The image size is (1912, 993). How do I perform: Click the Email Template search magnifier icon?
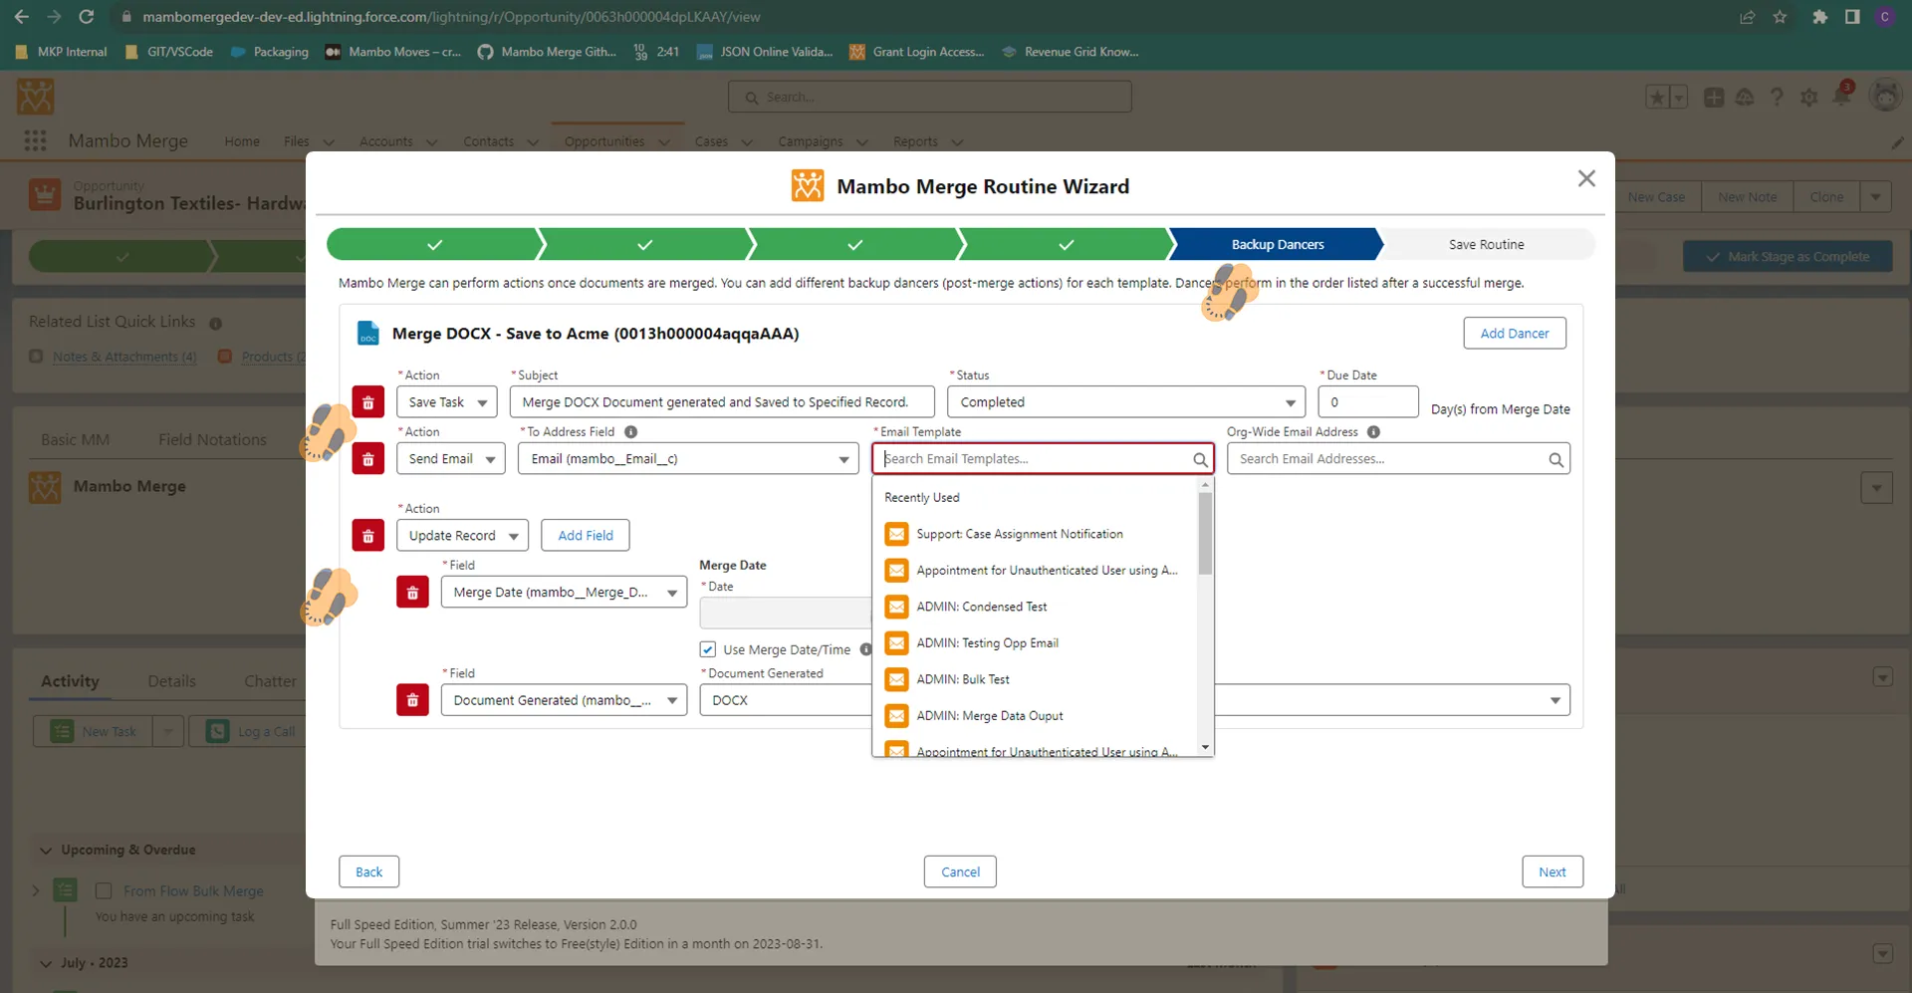1200,459
